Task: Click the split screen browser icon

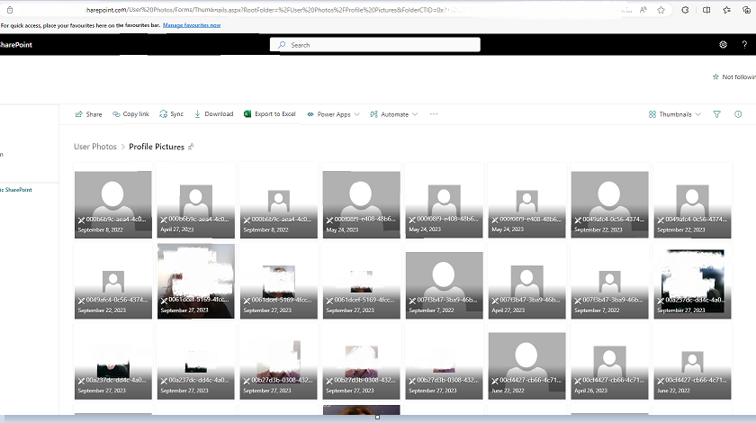Action: (x=706, y=10)
